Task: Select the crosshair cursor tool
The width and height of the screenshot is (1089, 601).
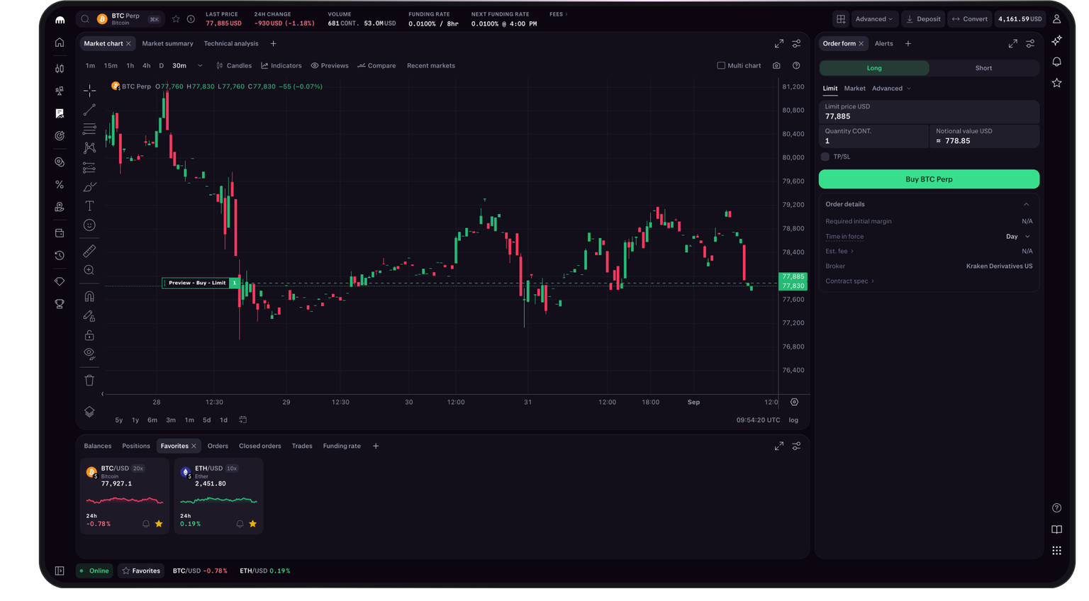Action: [89, 91]
